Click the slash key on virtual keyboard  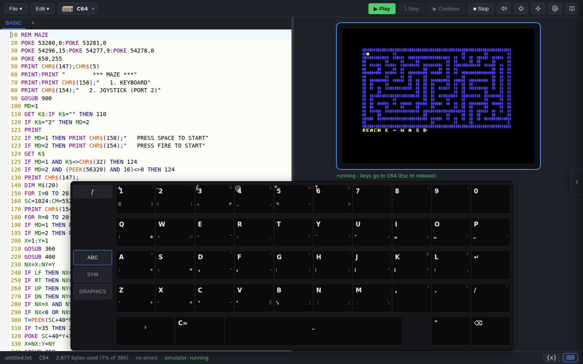click(490, 298)
